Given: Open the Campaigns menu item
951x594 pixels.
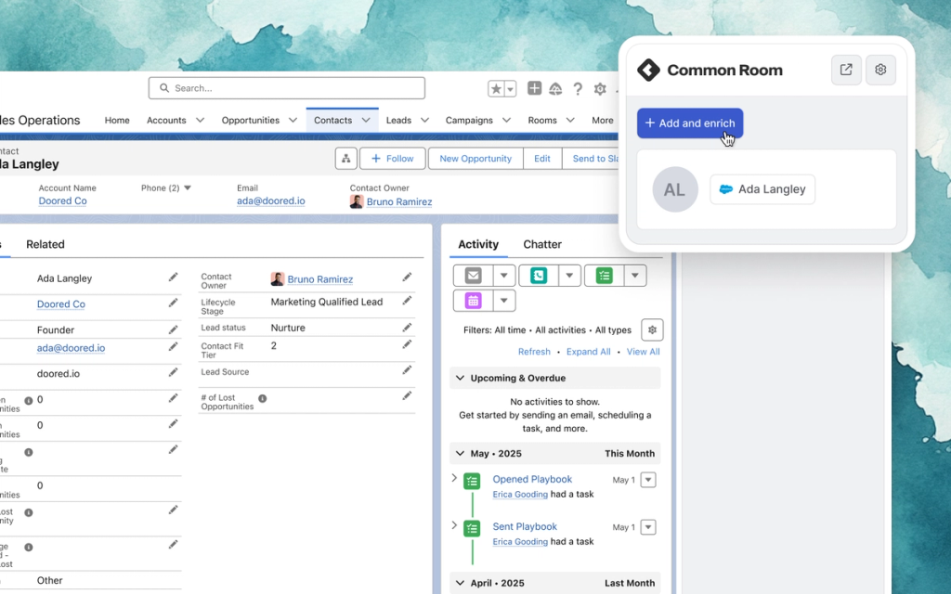Looking at the screenshot, I should tap(471, 120).
